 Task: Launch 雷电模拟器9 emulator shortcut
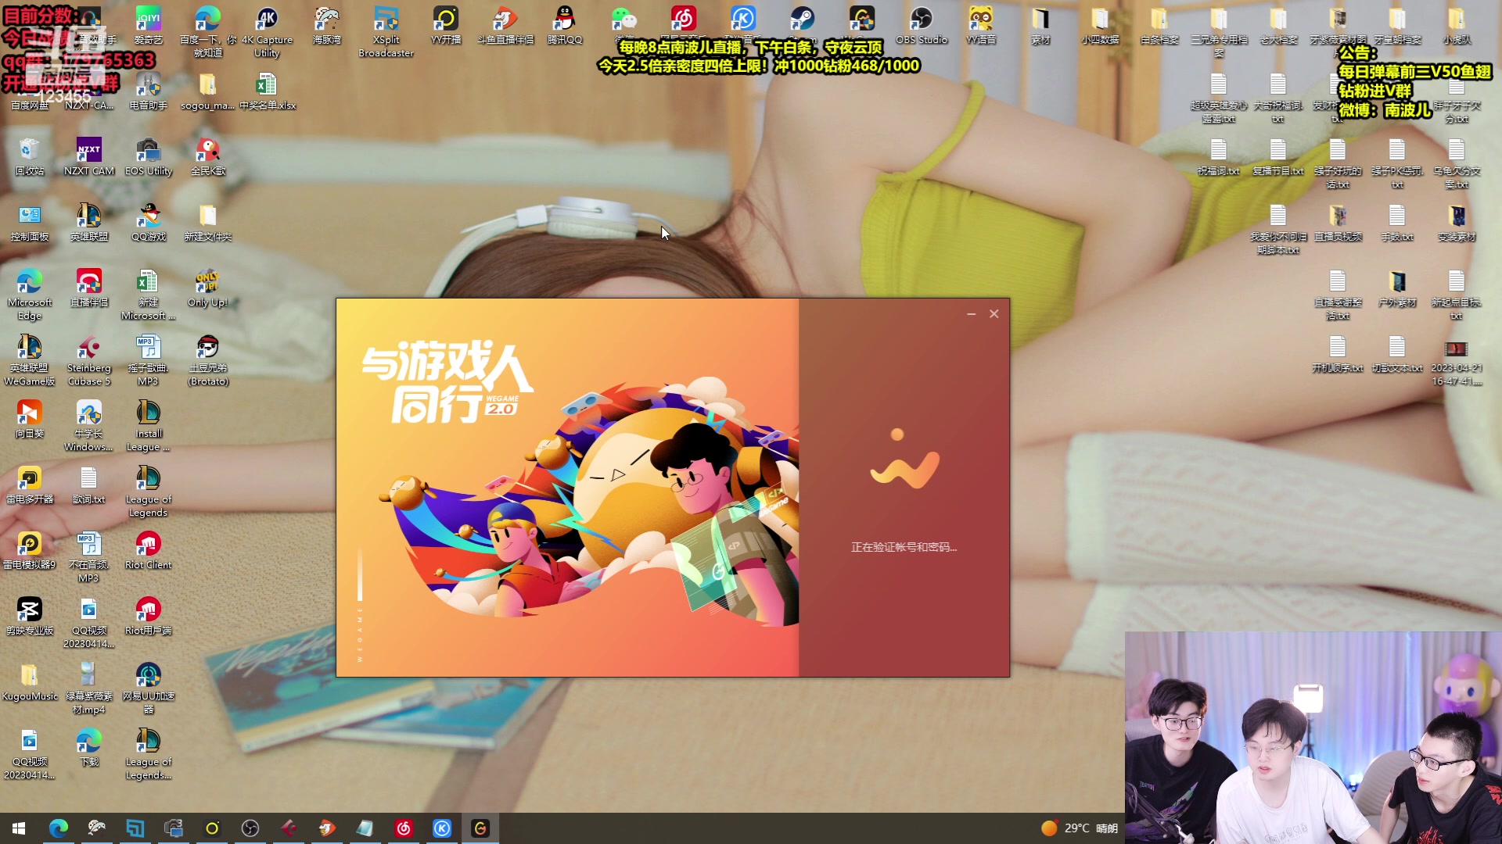point(29,550)
